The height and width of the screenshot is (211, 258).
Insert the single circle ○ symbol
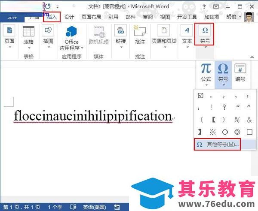click(225, 132)
